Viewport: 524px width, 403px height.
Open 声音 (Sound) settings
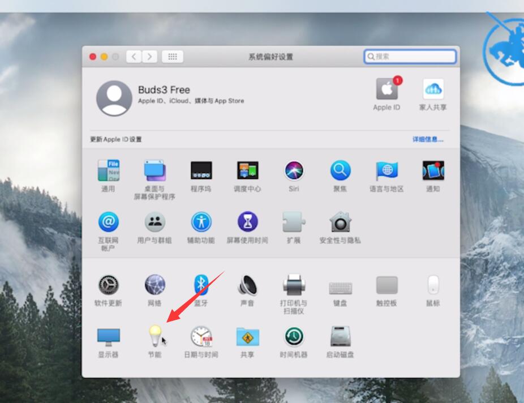247,283
